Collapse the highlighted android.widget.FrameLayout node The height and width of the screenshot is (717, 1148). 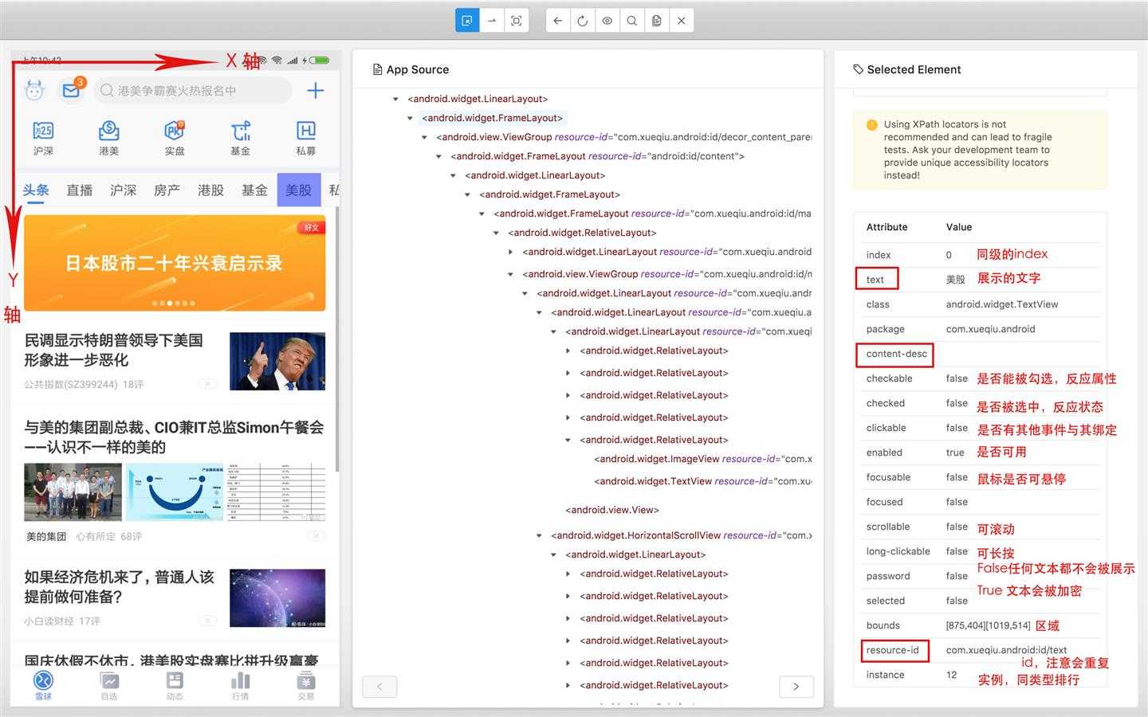410,118
